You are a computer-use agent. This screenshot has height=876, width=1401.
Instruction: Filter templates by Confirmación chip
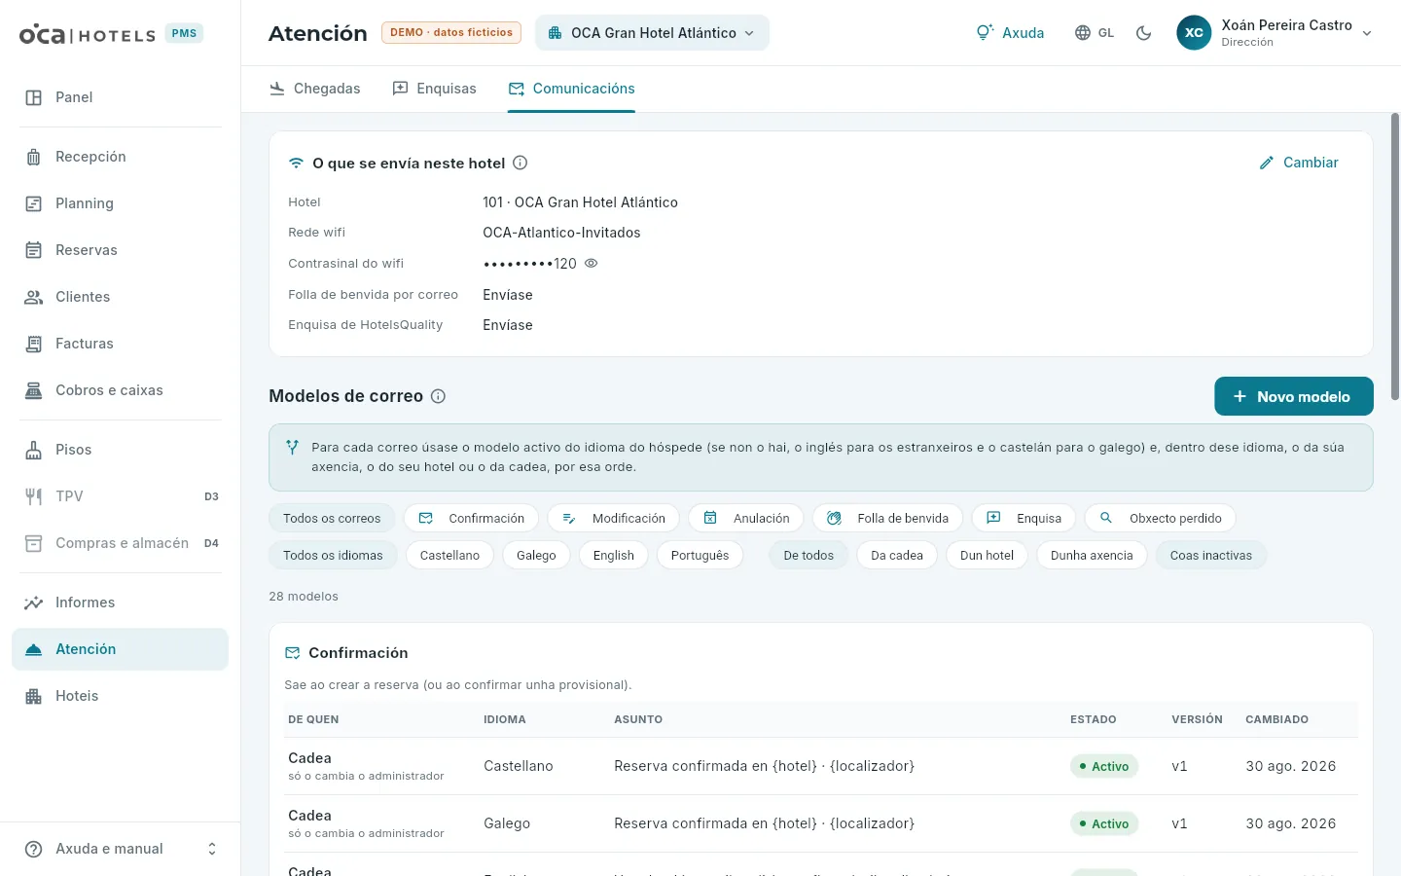[471, 518]
